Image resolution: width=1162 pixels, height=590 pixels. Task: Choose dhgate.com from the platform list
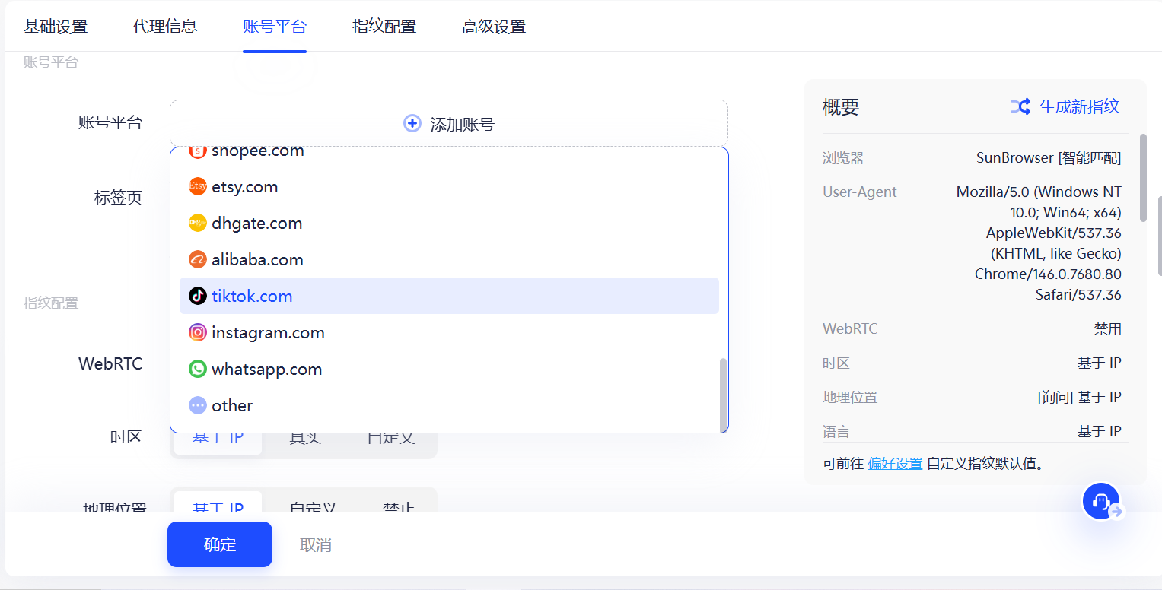pos(449,223)
